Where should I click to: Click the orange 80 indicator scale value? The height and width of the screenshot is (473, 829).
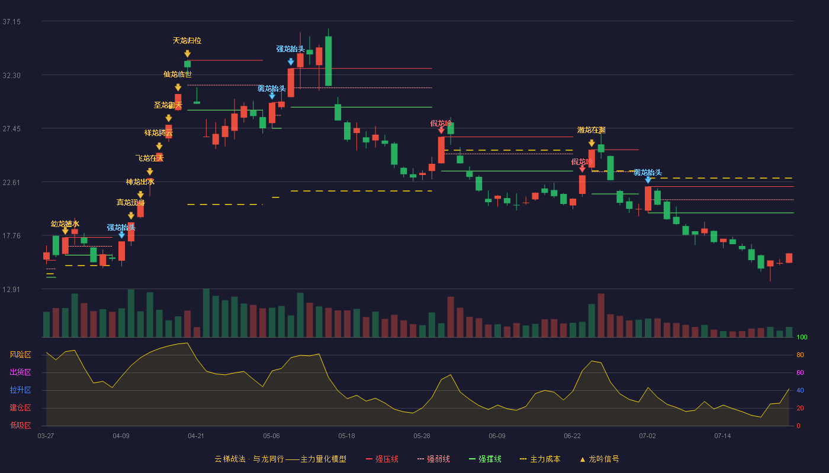pos(800,355)
